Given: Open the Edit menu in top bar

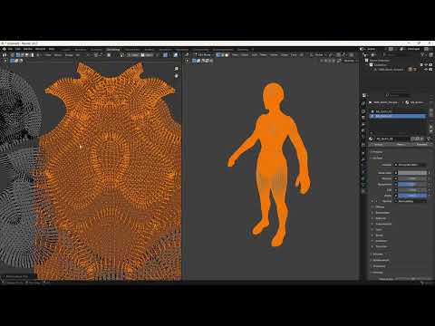Looking at the screenshot, I should pyautogui.click(x=18, y=49).
